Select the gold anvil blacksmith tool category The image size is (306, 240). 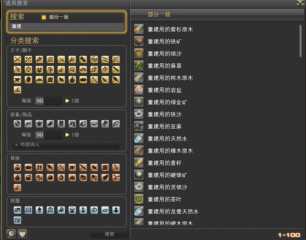click(17, 80)
